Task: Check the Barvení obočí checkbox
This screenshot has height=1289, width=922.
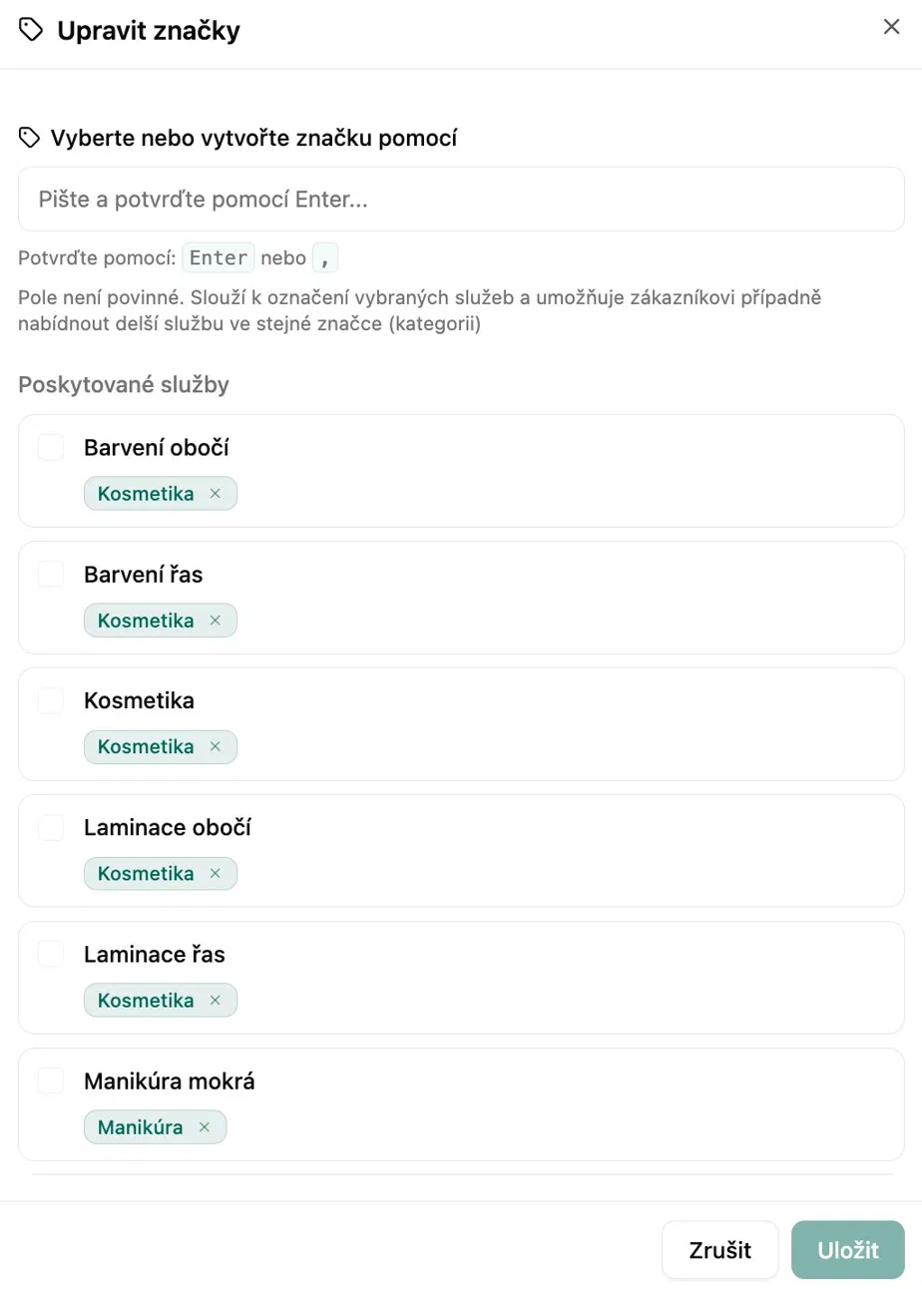Action: 51,447
